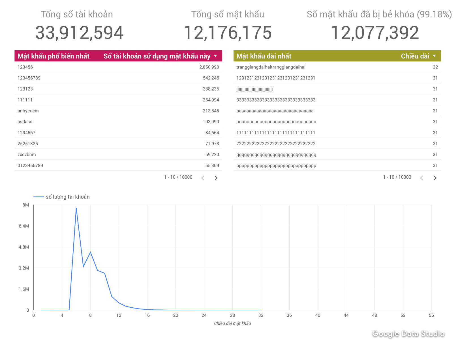Select the '123123' password row

point(118,89)
